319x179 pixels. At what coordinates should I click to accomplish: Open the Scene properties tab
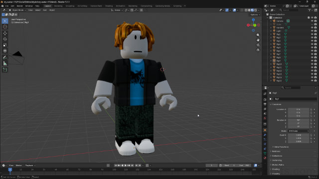coord(265,113)
